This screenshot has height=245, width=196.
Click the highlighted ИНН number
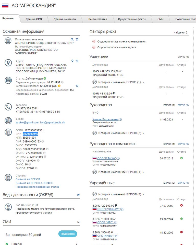(x=30, y=134)
